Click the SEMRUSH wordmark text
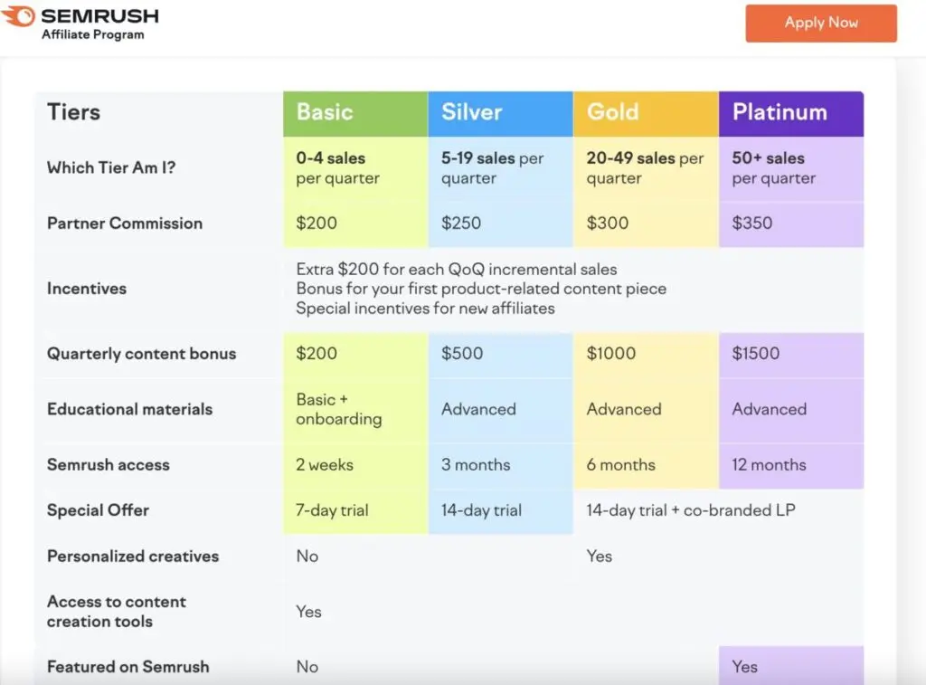 pyautogui.click(x=99, y=16)
